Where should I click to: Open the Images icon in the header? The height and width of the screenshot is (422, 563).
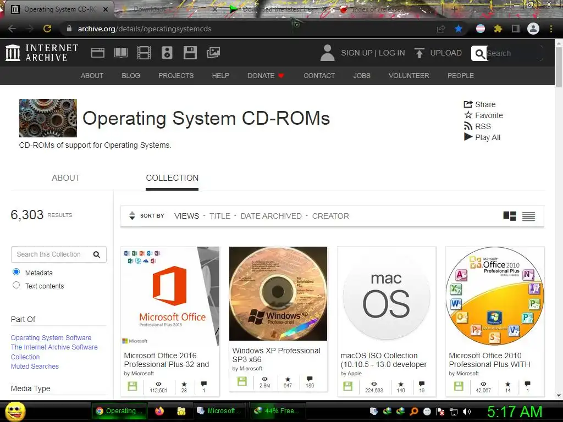click(213, 53)
